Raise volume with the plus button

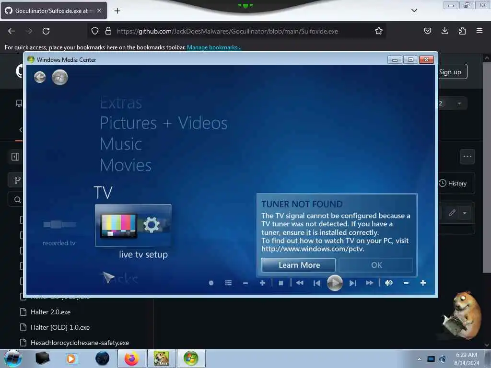pos(423,283)
